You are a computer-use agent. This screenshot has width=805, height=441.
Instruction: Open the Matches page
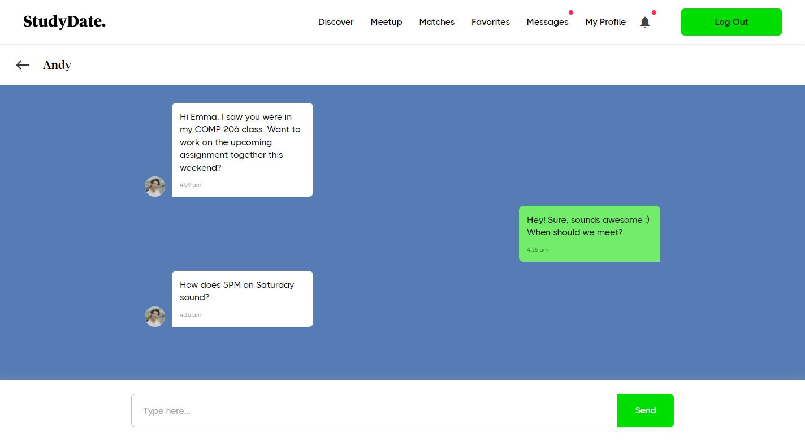point(437,22)
